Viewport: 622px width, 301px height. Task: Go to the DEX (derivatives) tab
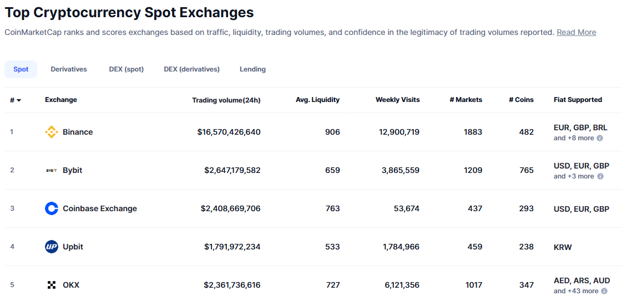pos(191,69)
